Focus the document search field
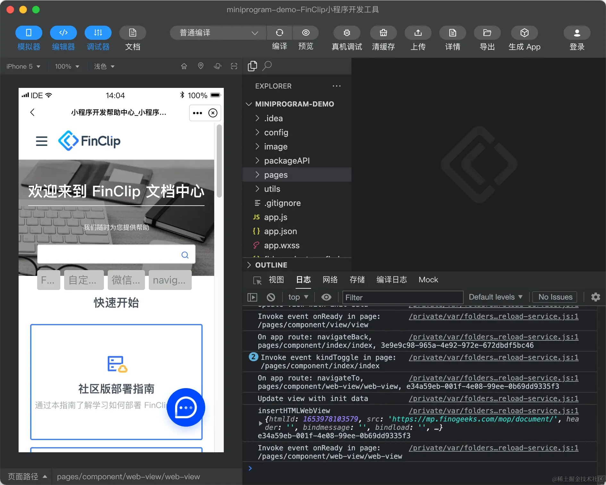Viewport: 606px width, 485px height. point(116,254)
